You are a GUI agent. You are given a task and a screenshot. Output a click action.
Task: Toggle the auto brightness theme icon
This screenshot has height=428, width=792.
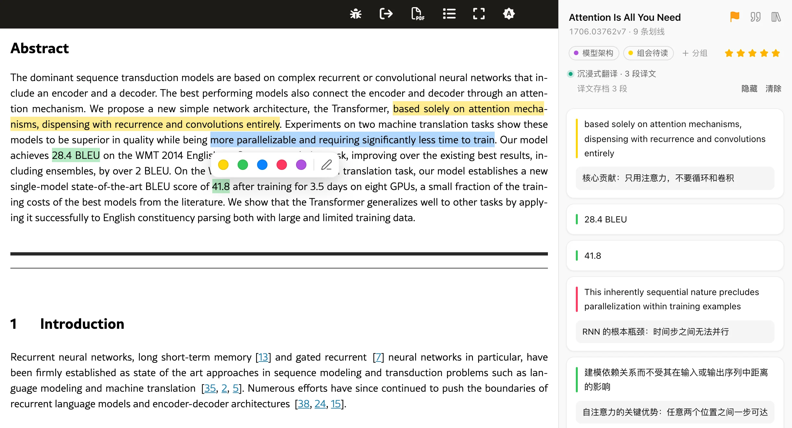pos(509,14)
